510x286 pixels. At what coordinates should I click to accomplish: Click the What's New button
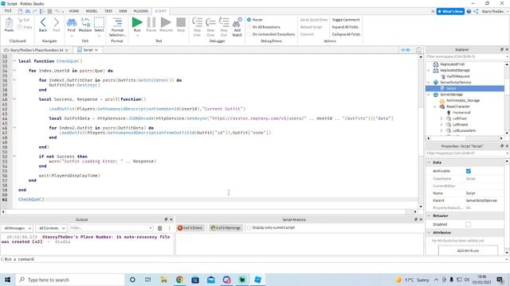pyautogui.click(x=450, y=11)
